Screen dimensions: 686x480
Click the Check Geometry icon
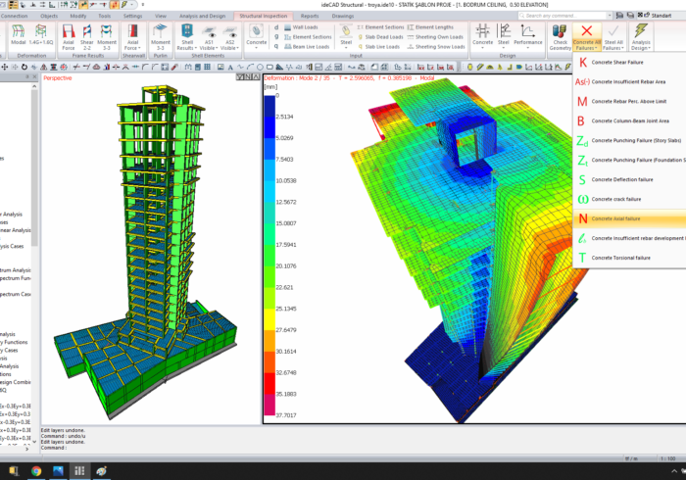(x=560, y=37)
